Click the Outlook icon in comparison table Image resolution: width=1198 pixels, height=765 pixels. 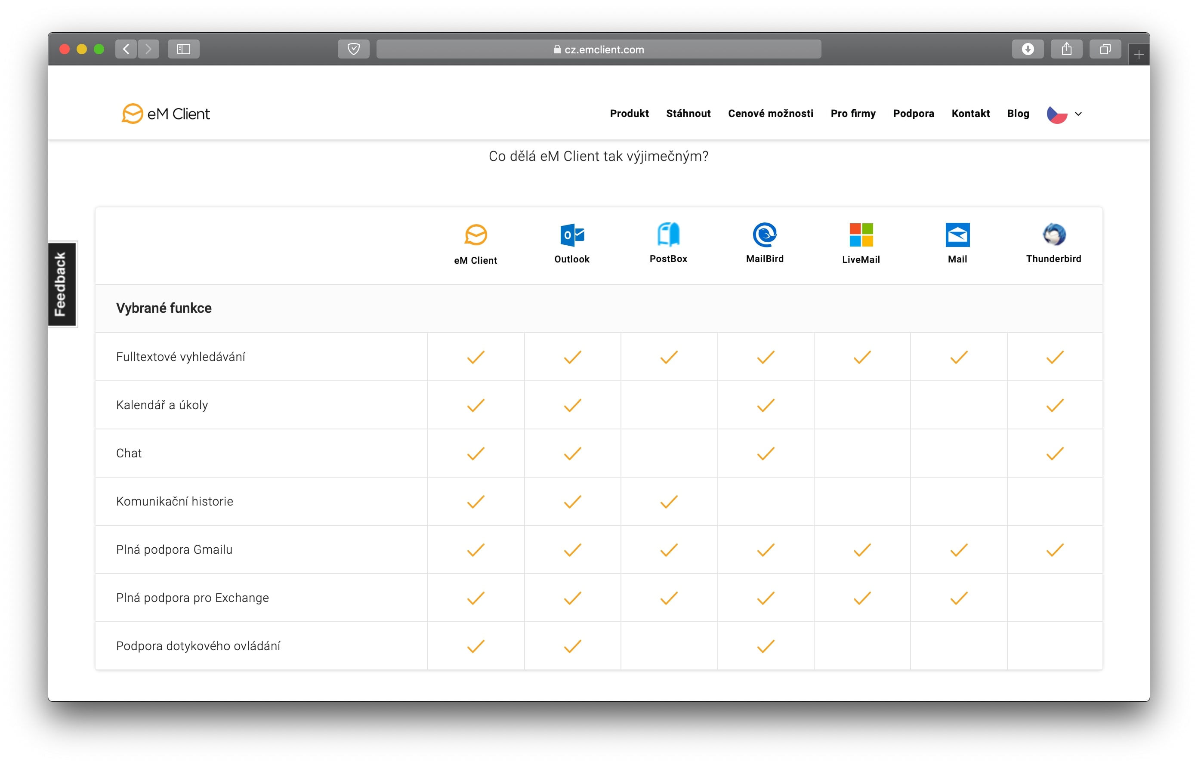(x=571, y=235)
